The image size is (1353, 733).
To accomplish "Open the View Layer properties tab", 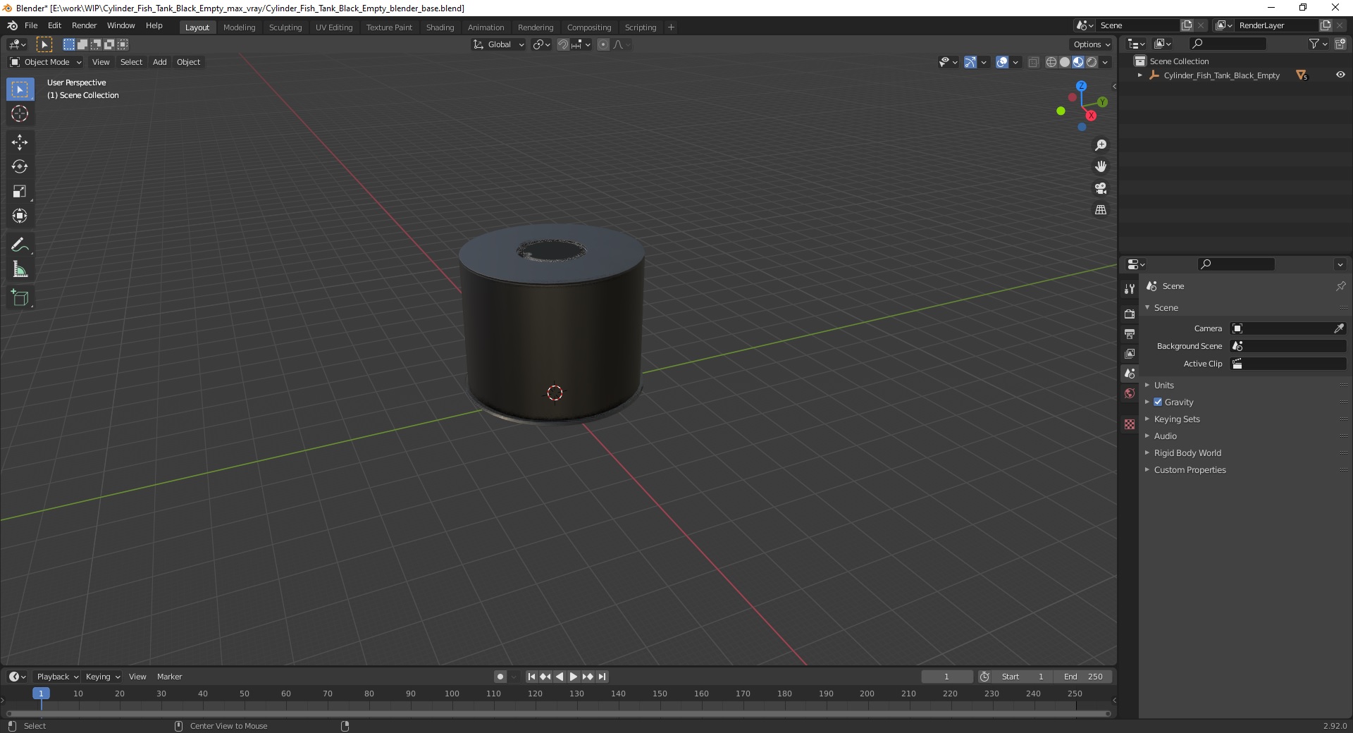I will [1130, 353].
